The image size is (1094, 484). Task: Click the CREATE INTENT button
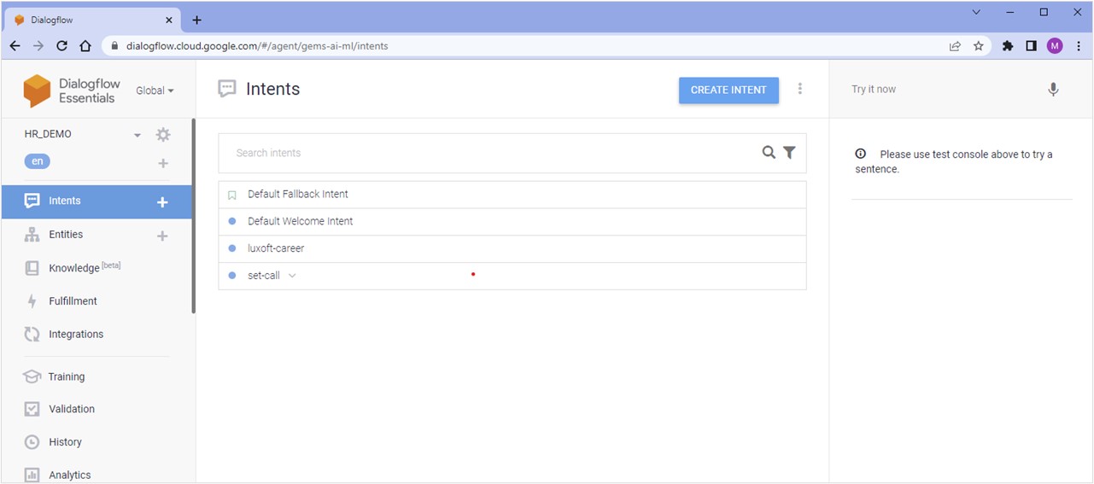728,90
